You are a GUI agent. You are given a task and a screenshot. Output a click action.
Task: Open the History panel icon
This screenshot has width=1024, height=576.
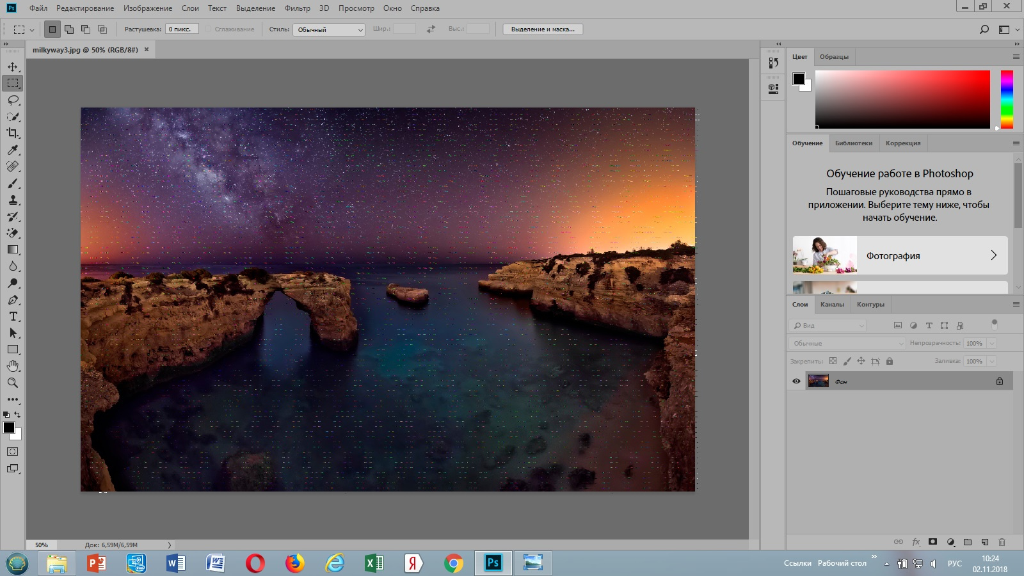pyautogui.click(x=774, y=63)
